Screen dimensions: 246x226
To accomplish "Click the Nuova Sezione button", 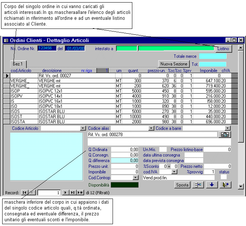I will (174, 64).
